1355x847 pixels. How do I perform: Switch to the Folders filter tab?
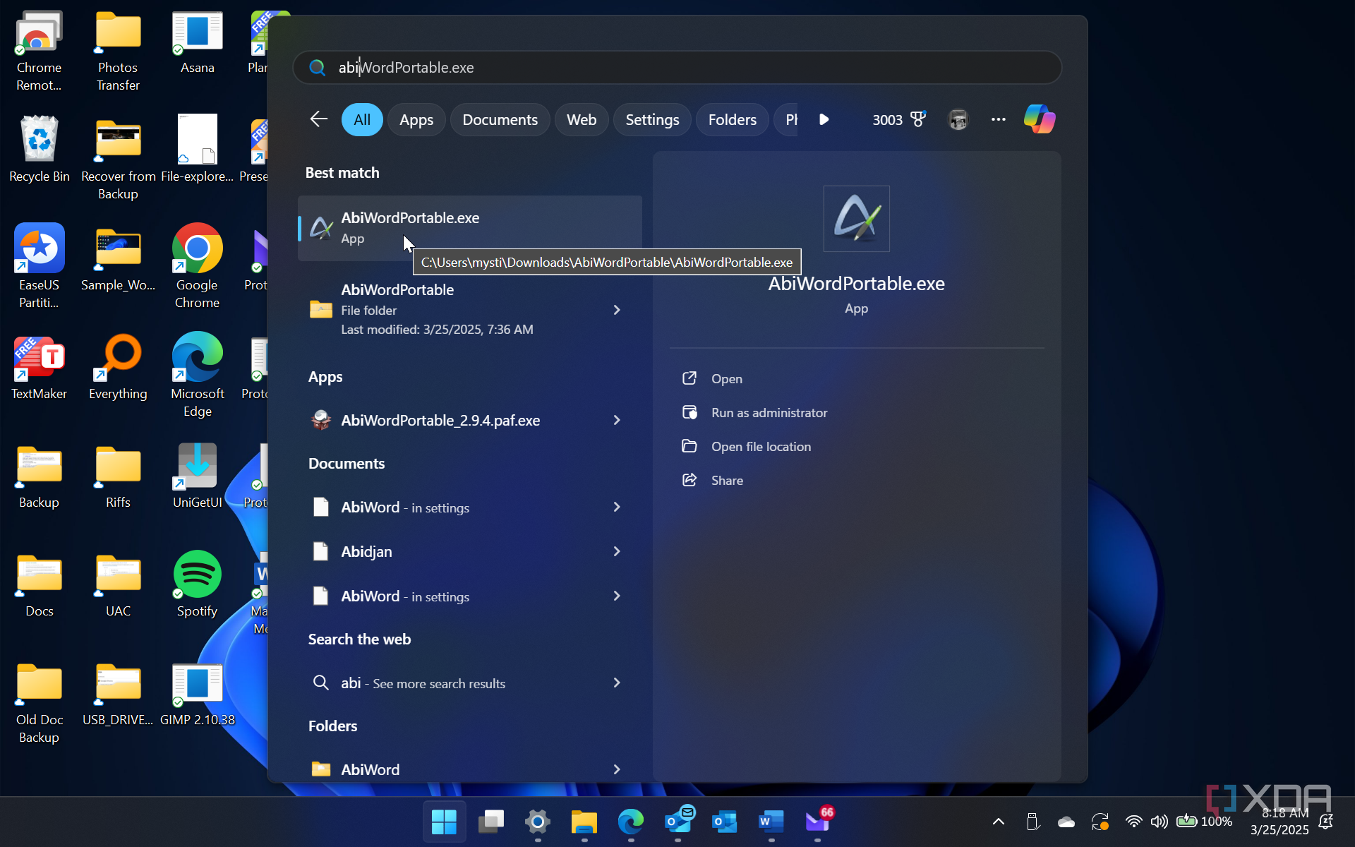point(732,119)
